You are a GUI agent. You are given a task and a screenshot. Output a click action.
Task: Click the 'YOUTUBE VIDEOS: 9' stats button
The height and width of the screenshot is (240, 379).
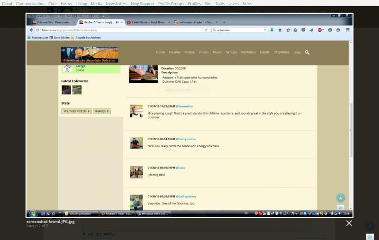click(76, 111)
